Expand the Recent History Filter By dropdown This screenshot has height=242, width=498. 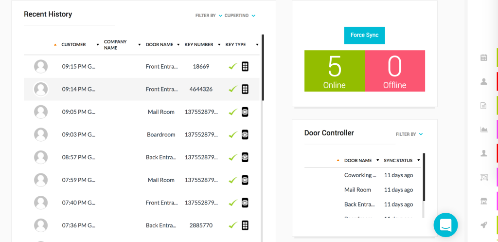coord(209,15)
